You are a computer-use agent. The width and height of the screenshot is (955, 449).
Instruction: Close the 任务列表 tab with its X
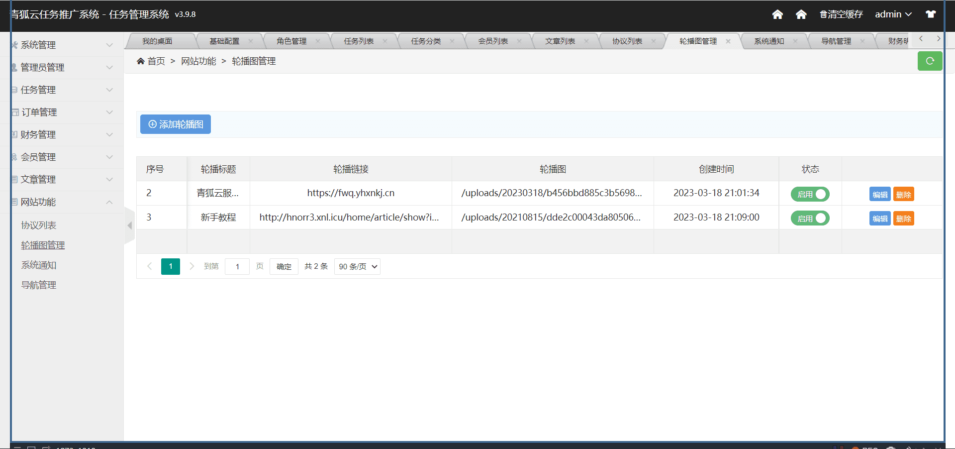pyautogui.click(x=385, y=41)
